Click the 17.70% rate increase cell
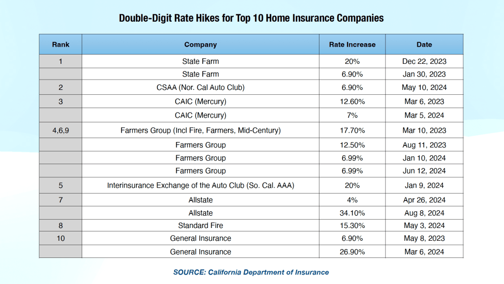The image size is (504, 284). pos(352,130)
